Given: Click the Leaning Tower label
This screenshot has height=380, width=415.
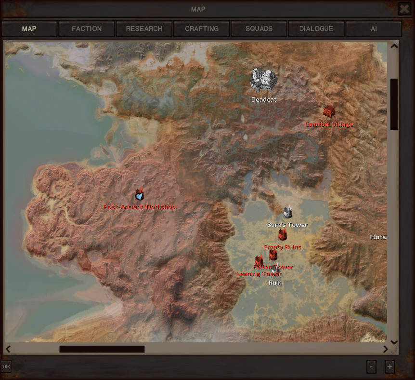Looking at the screenshot, I should (259, 273).
